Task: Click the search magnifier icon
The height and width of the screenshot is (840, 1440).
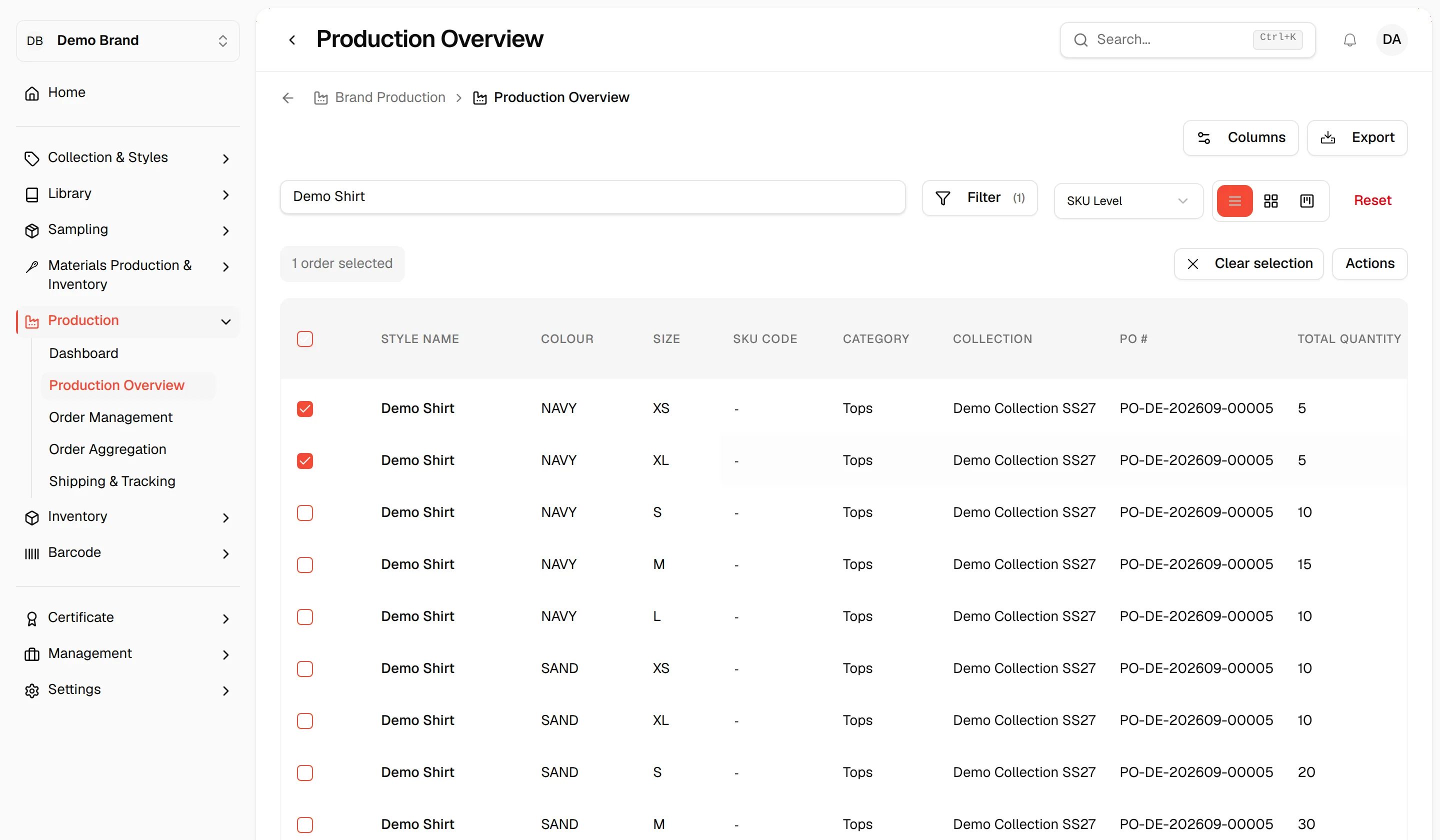Action: click(1080, 40)
